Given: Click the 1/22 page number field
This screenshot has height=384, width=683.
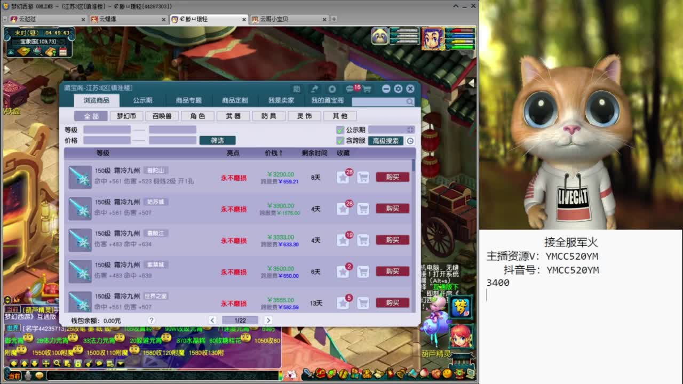Looking at the screenshot, I should [240, 321].
